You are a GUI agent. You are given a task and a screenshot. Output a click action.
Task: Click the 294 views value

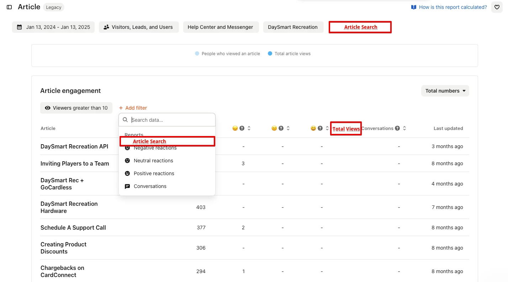201,271
